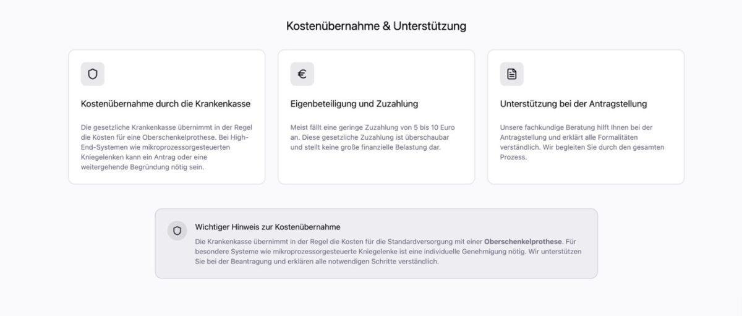The width and height of the screenshot is (742, 316).
Task: Click the bold word 'Oberschenkelprothese'
Action: pos(523,242)
